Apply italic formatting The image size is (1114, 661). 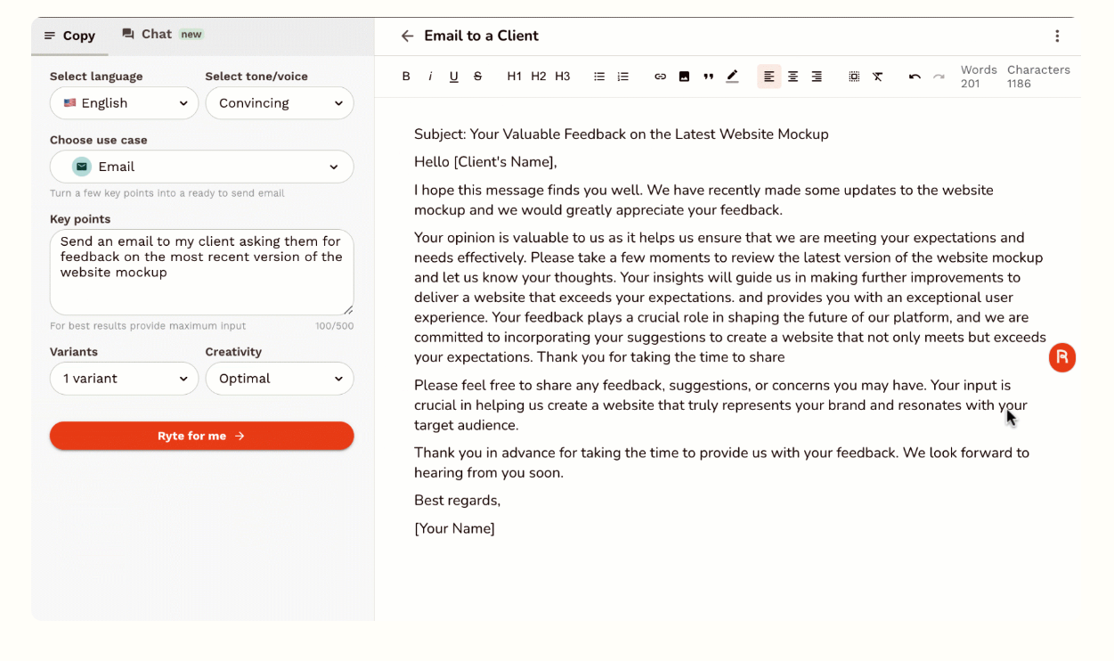pos(430,77)
